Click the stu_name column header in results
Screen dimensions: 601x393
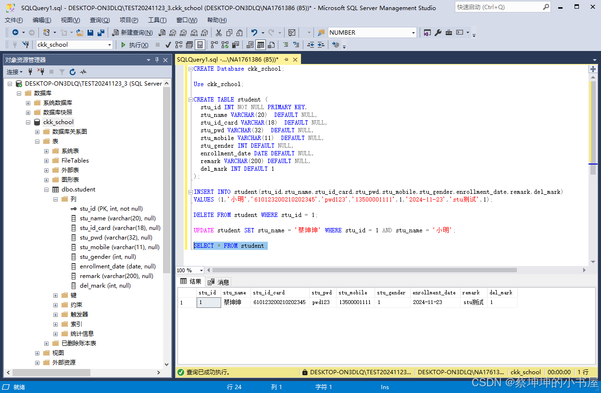tap(236, 292)
